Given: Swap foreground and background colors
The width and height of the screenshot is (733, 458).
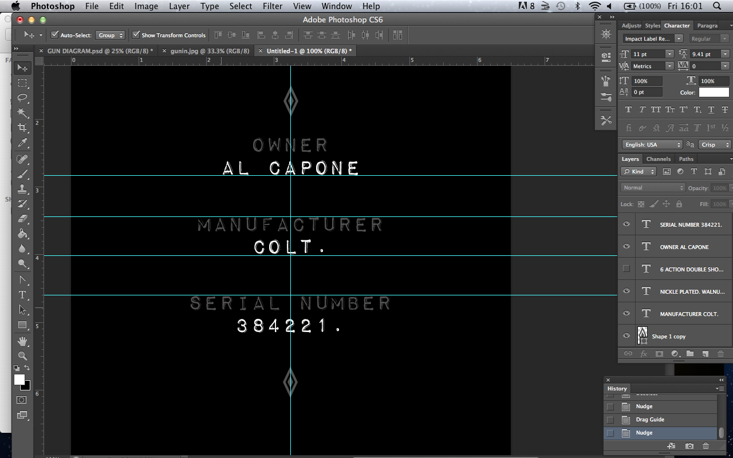Looking at the screenshot, I should (x=27, y=368).
